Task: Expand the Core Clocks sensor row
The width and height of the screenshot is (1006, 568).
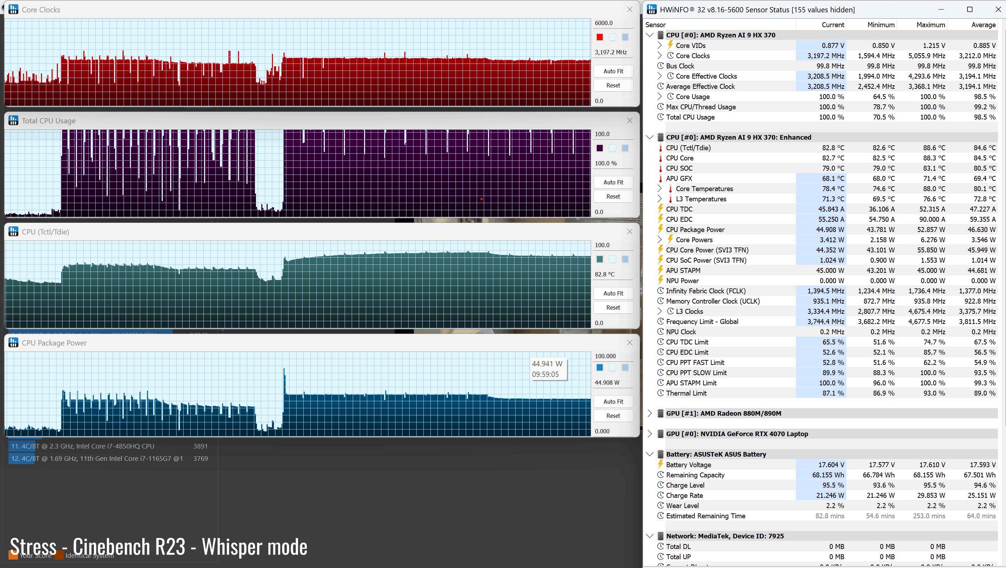Action: click(x=660, y=55)
